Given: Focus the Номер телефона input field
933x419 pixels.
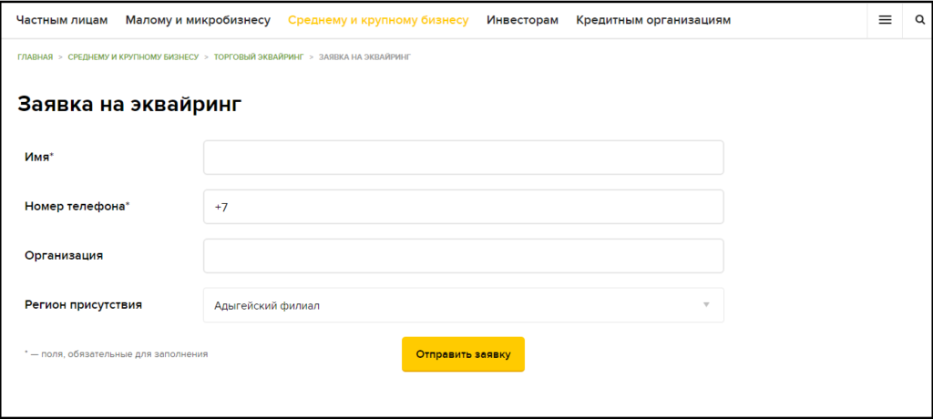Looking at the screenshot, I should (x=464, y=207).
